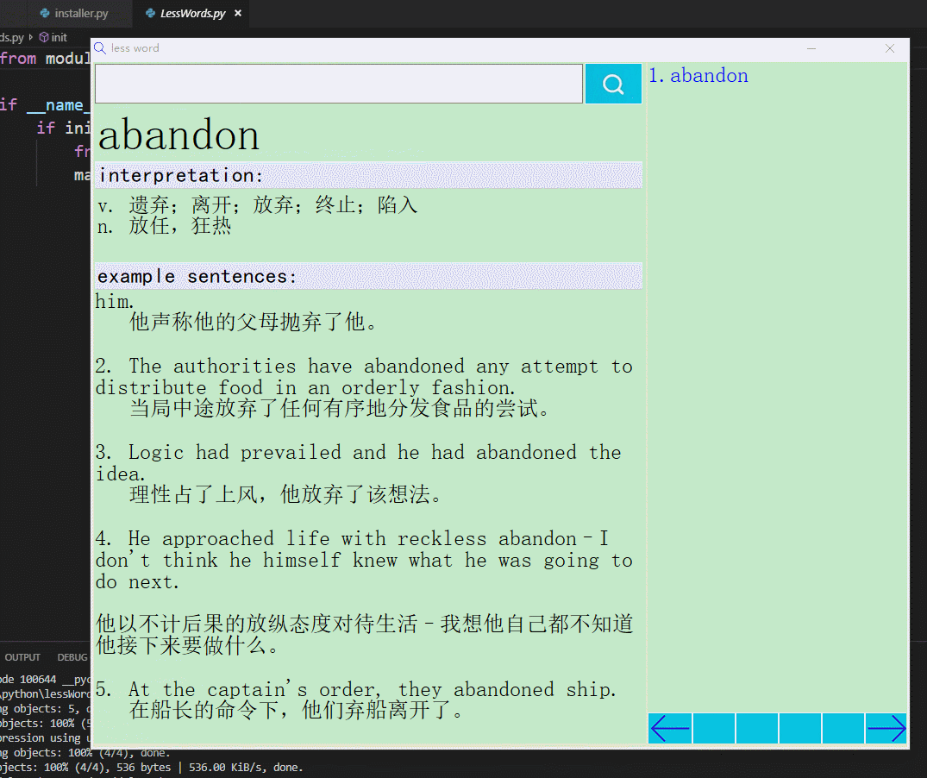Click the 'example sentences:' section header
The height and width of the screenshot is (778, 927).
pos(369,276)
